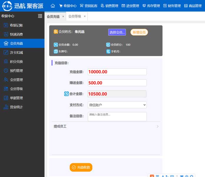205x177 pixels.
Task: Open 收银中心 in the top navigation bar
Action: [x=68, y=6]
